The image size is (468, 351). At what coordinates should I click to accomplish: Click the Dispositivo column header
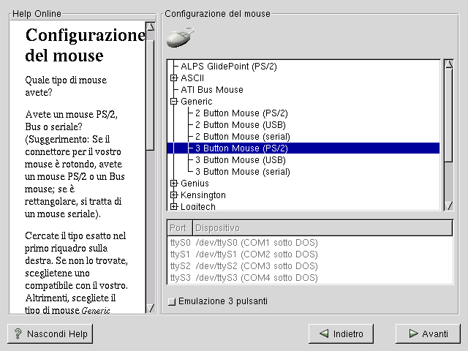point(322,228)
